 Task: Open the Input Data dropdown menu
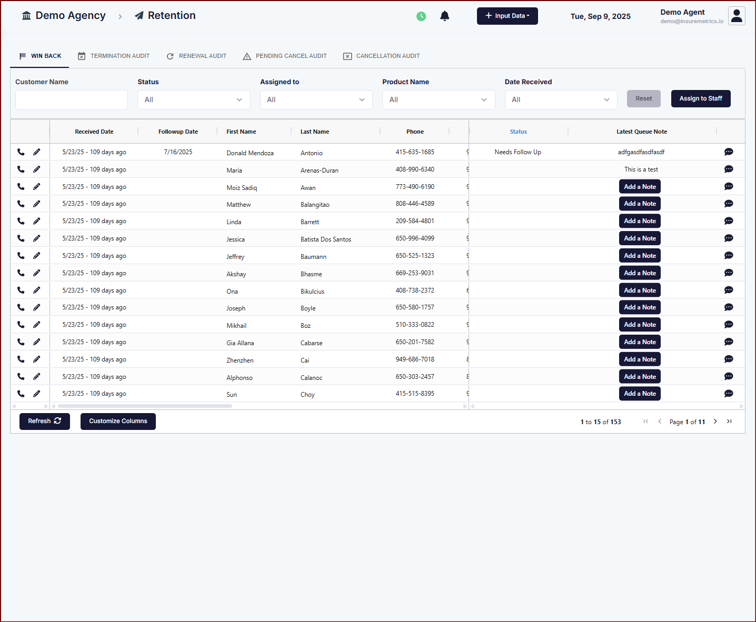point(507,16)
